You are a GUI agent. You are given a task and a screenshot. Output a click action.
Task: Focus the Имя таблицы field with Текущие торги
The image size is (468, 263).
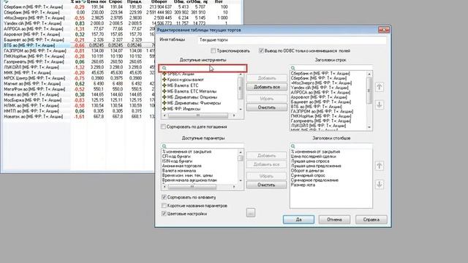pyautogui.click(x=292, y=39)
